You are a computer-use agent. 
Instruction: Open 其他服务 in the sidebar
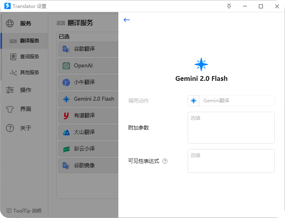pyautogui.click(x=24, y=73)
